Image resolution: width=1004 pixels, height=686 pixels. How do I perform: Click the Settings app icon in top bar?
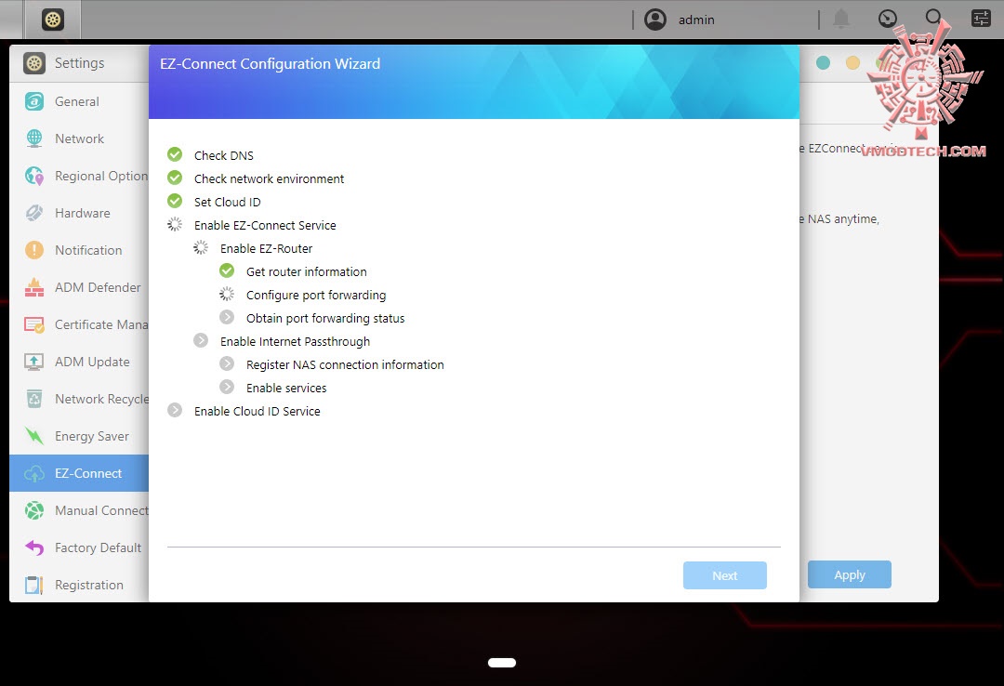(x=52, y=20)
